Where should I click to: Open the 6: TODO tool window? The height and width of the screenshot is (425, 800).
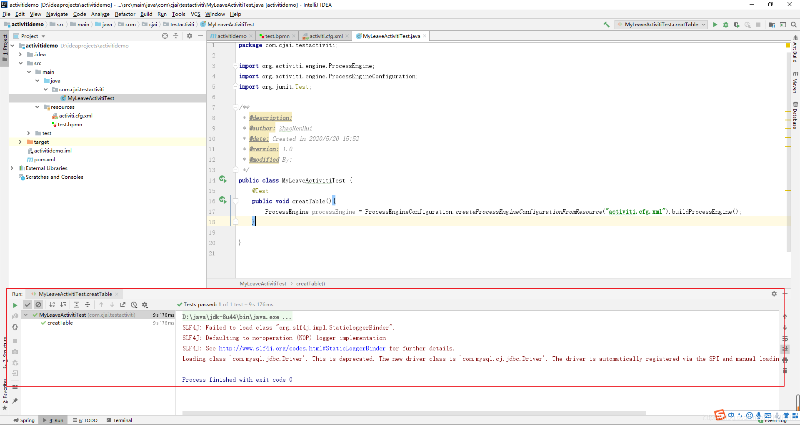pos(85,420)
